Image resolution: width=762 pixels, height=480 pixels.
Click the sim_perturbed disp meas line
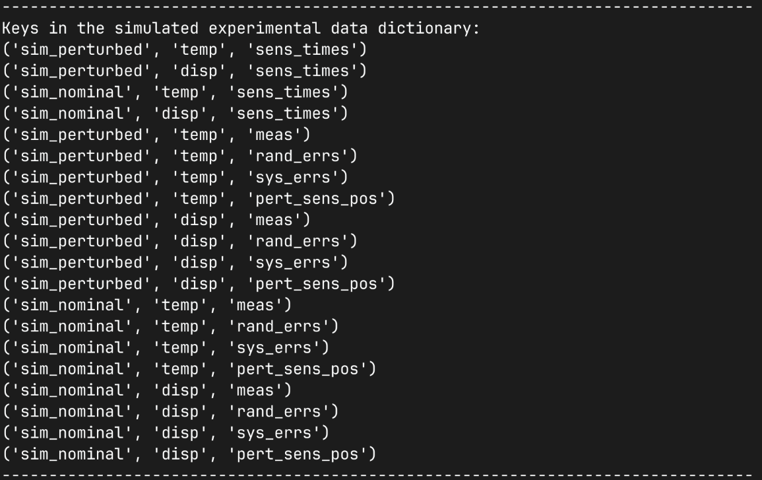pyautogui.click(x=156, y=219)
